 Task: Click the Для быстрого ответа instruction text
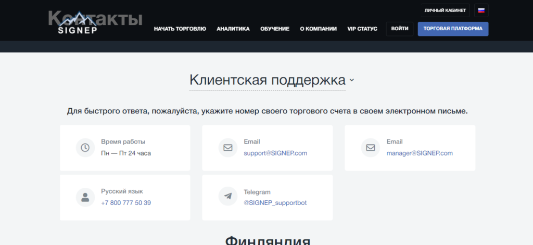[x=267, y=111]
